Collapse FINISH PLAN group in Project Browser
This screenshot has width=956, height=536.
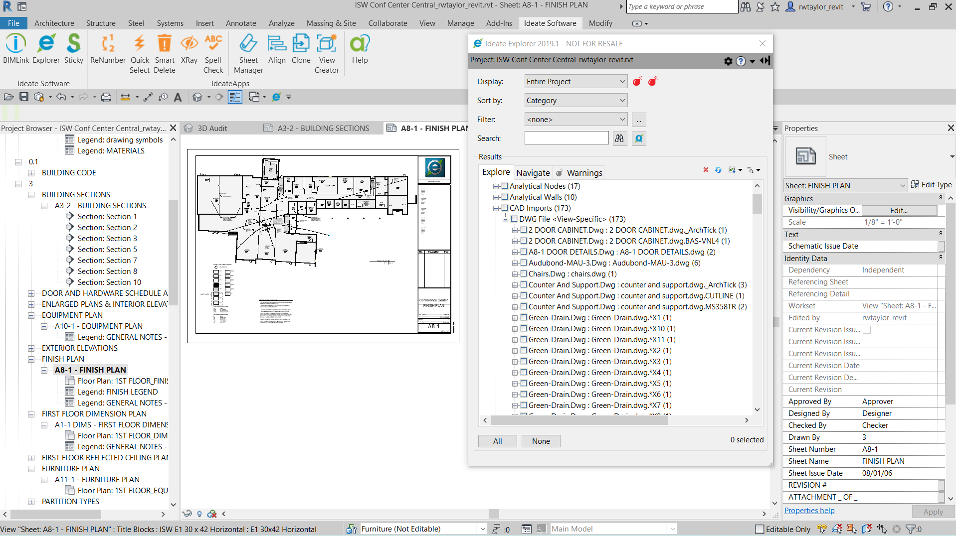click(31, 359)
